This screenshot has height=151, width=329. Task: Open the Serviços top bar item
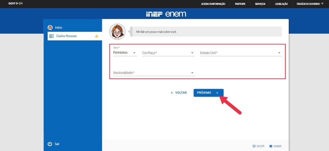click(x=260, y=4)
